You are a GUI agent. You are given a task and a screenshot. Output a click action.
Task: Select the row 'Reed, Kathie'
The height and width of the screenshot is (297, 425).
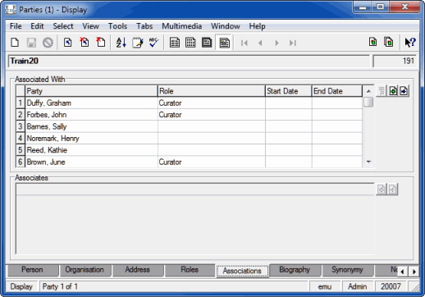pyautogui.click(x=190, y=150)
